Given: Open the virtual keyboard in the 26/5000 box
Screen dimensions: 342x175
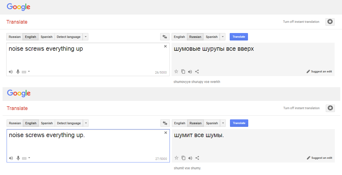Looking at the screenshot, I should (24, 72).
